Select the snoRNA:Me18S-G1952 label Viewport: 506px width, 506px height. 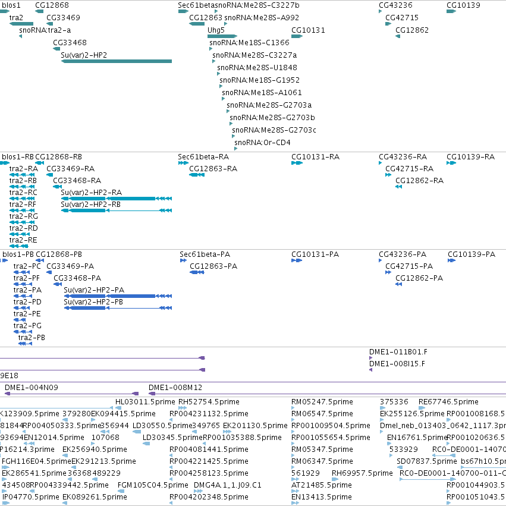[x=259, y=80]
